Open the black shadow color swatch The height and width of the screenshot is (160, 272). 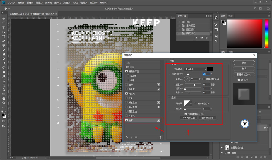point(210,69)
